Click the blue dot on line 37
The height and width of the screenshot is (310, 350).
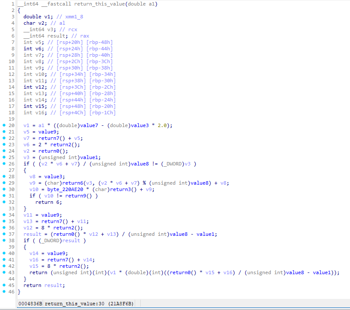(4, 234)
